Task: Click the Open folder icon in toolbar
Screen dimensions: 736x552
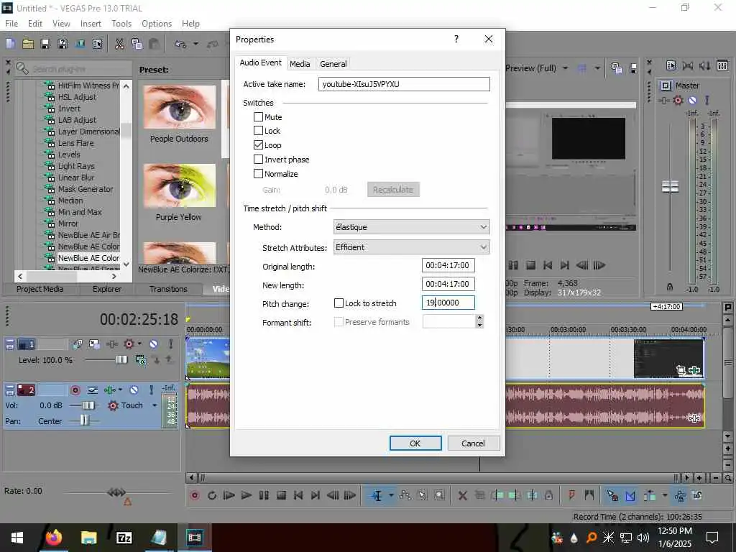Action: click(x=28, y=44)
